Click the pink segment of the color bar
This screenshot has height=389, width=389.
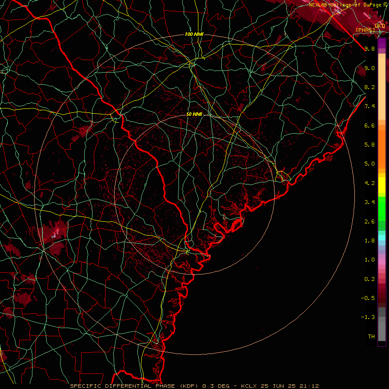point(382,262)
